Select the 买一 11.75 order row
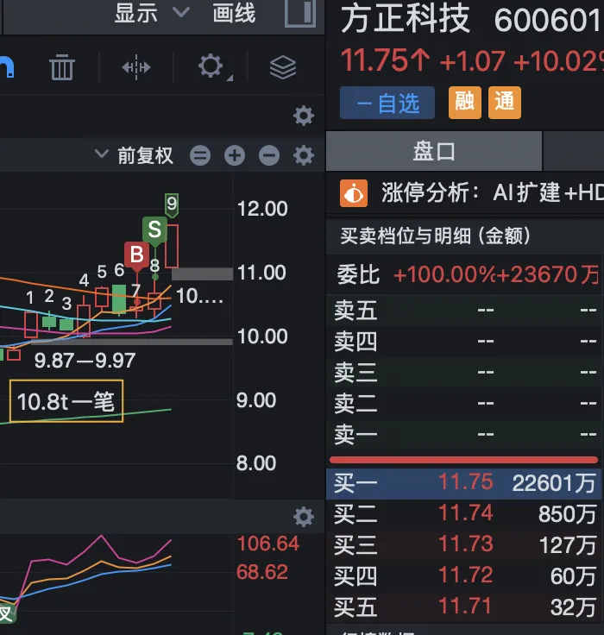604x635 pixels. (464, 483)
